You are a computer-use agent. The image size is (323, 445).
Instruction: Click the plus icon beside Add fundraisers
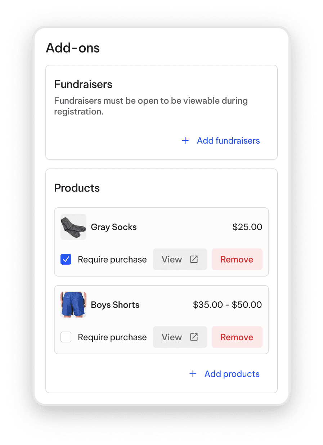pyautogui.click(x=185, y=140)
